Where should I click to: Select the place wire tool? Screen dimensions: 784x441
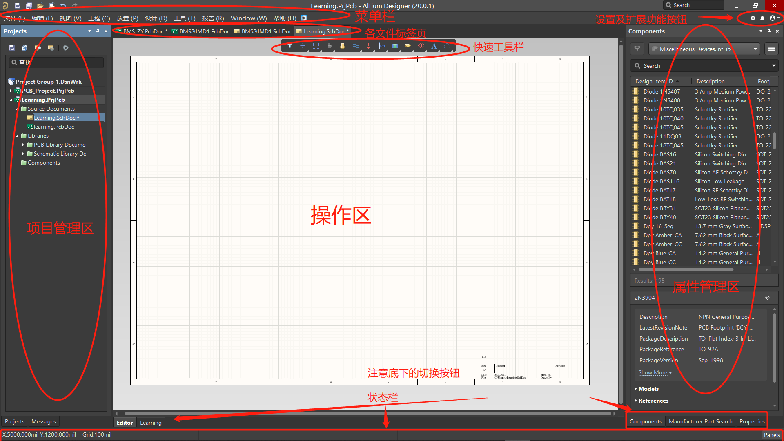355,46
